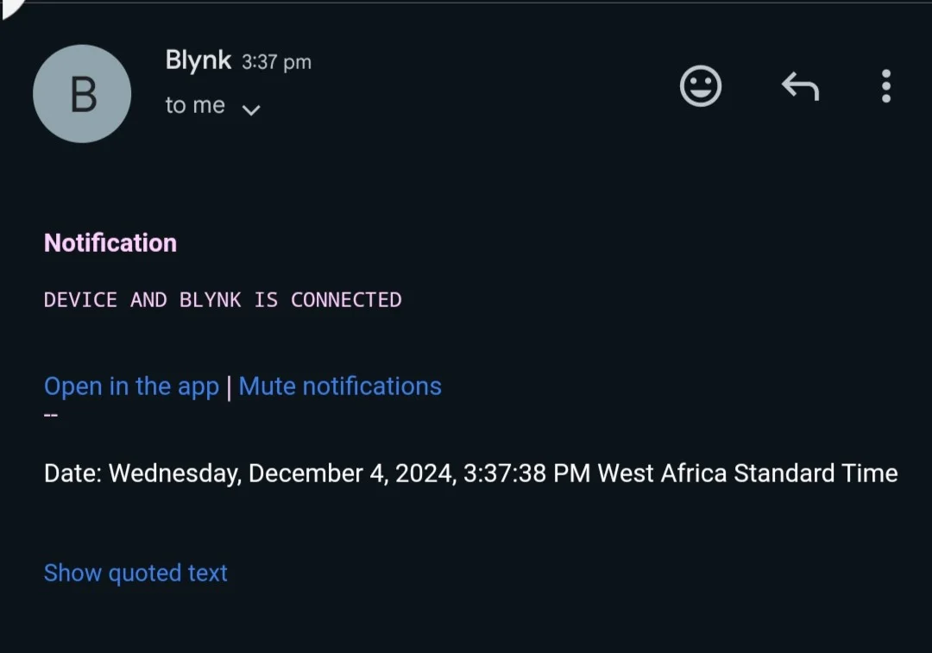The height and width of the screenshot is (653, 932).
Task: Click the white corner at top left
Action: 10,7
